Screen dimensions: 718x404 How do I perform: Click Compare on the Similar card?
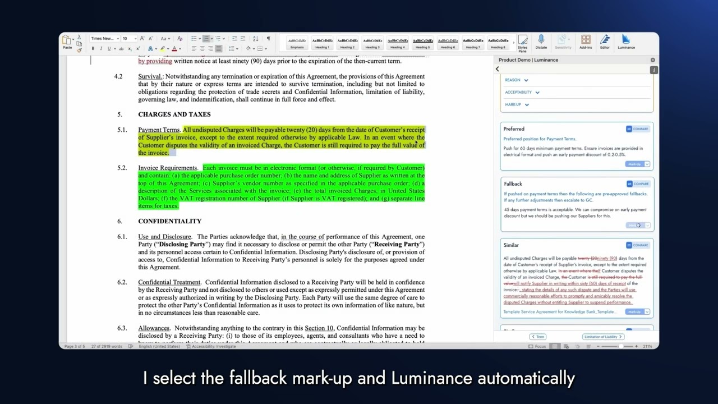tap(638, 245)
